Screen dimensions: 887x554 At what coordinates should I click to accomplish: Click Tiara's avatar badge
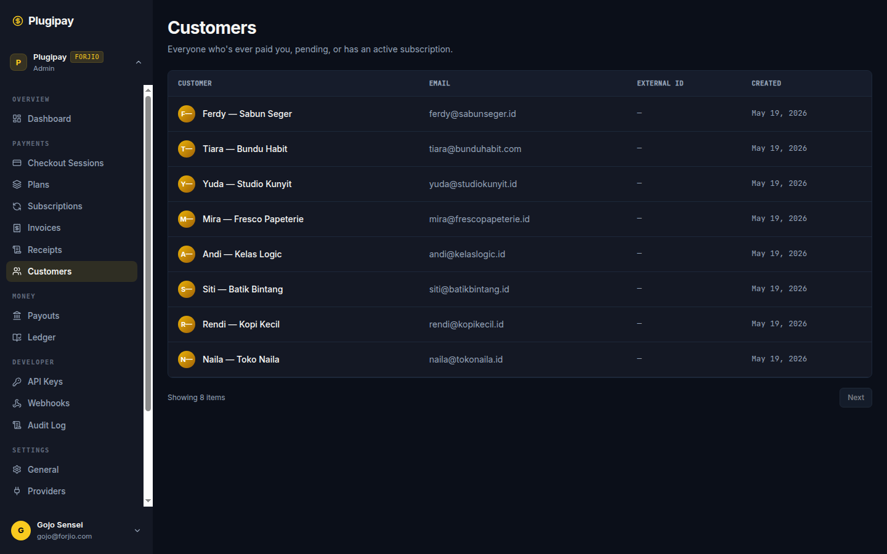pos(187,149)
